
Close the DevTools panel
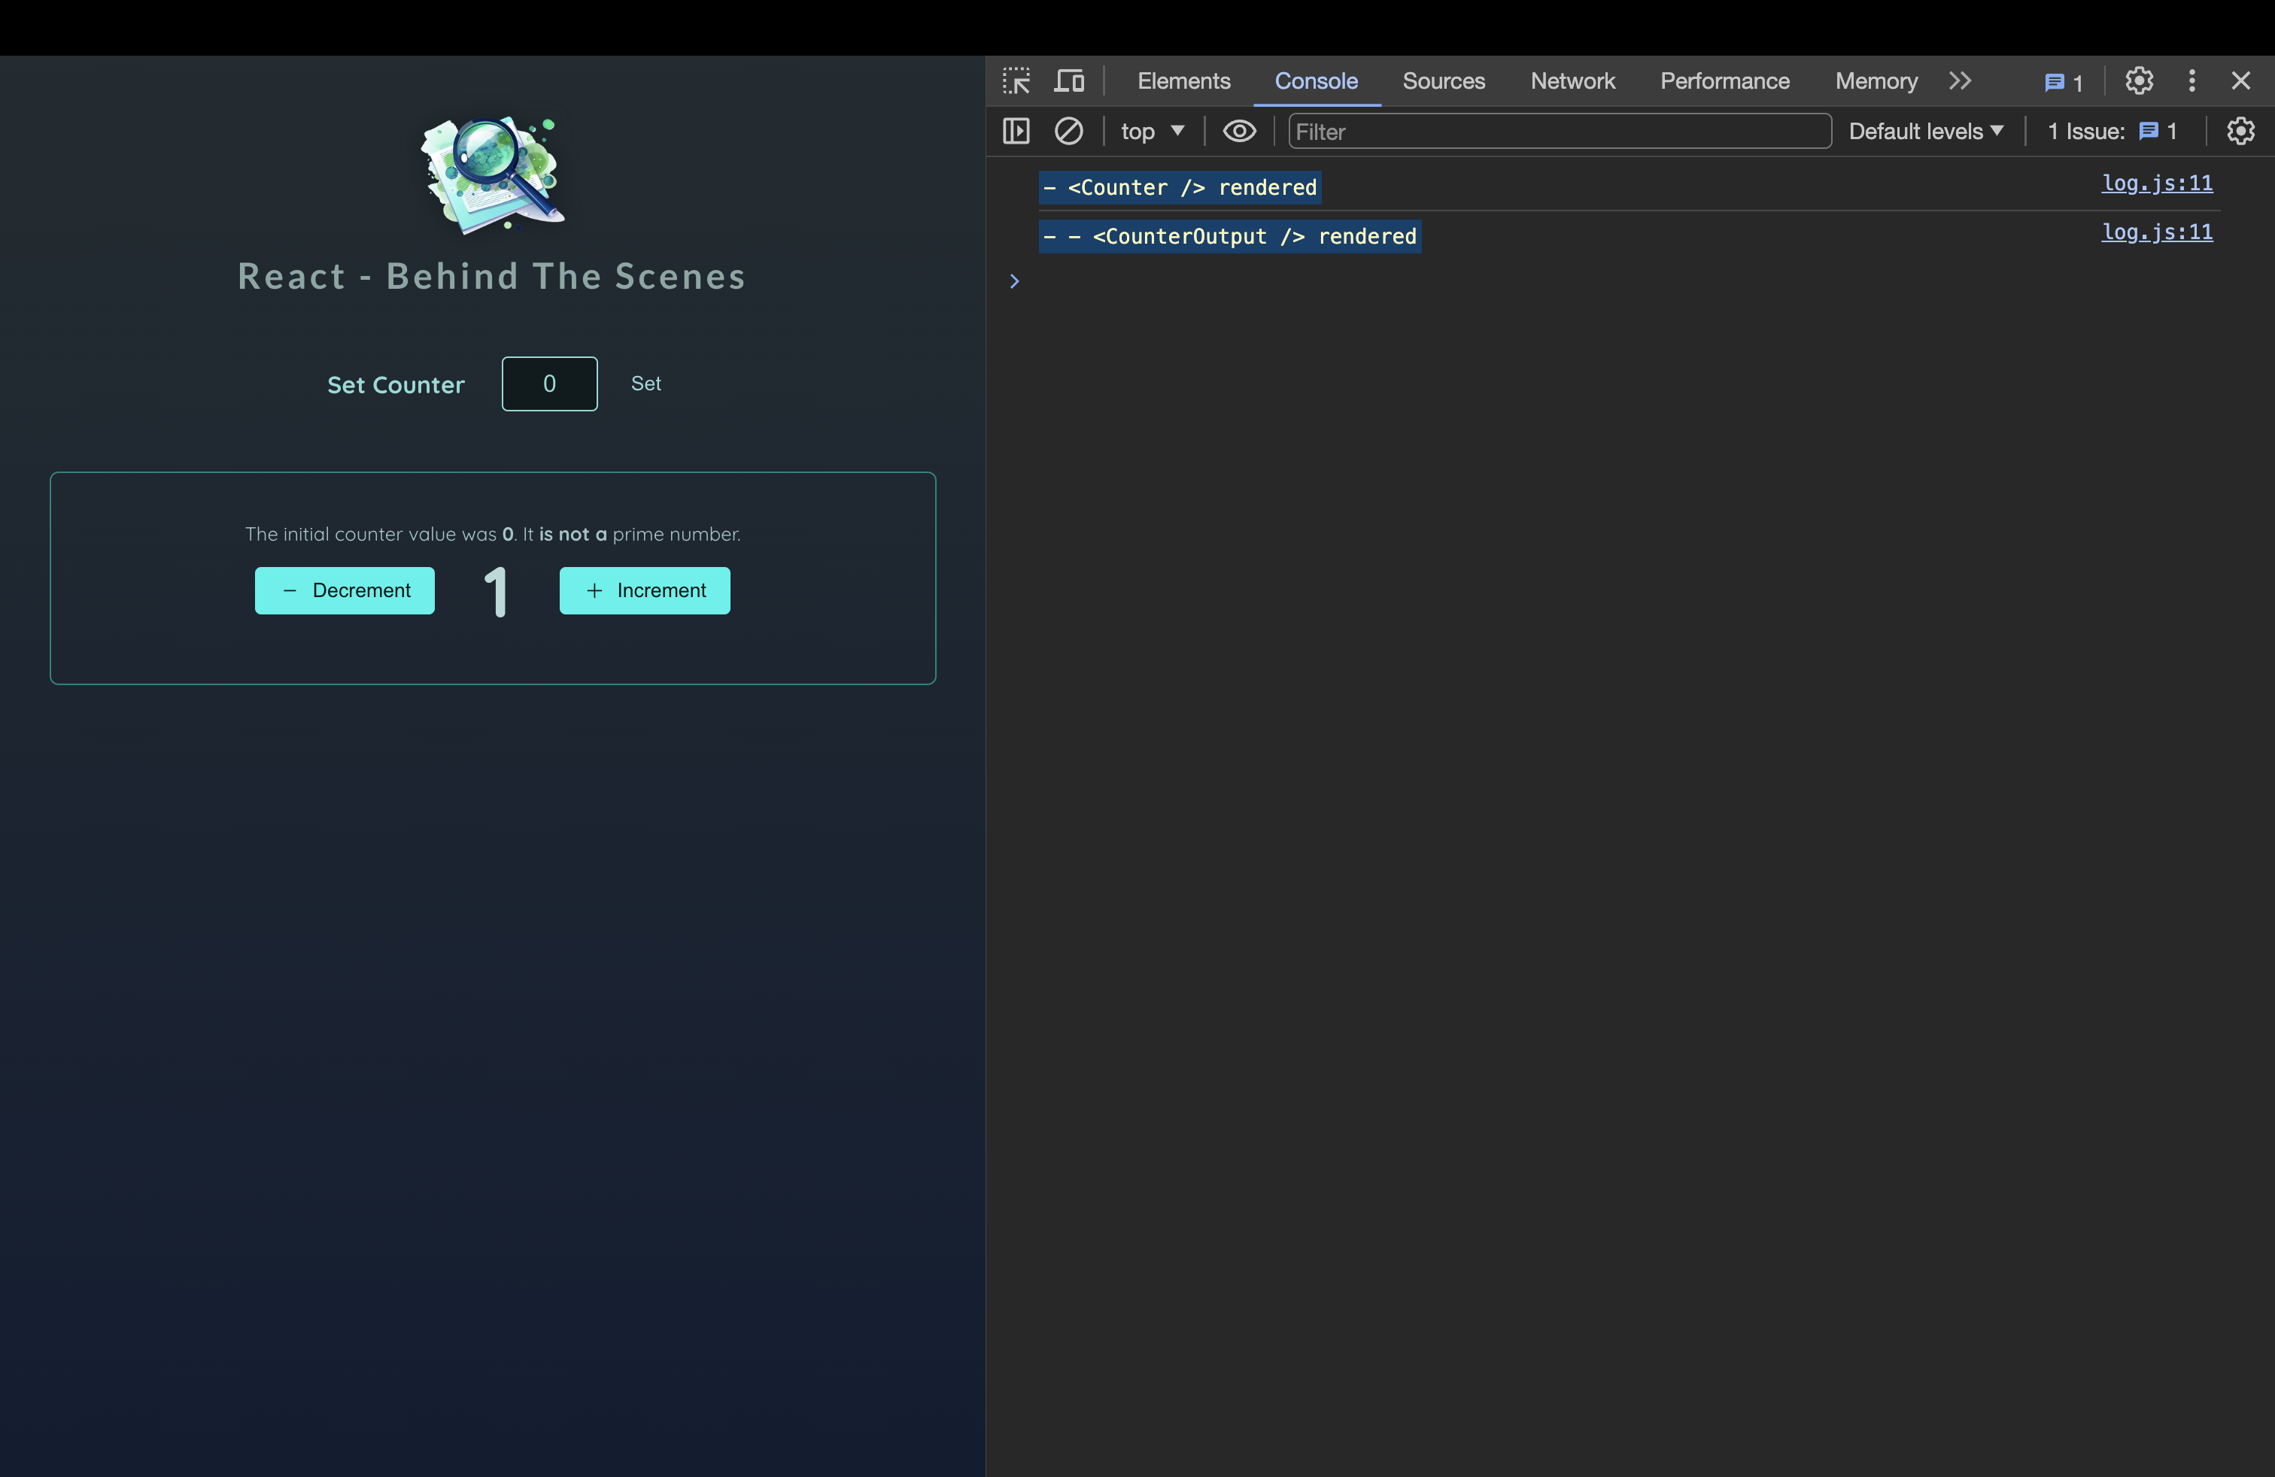tap(2240, 81)
